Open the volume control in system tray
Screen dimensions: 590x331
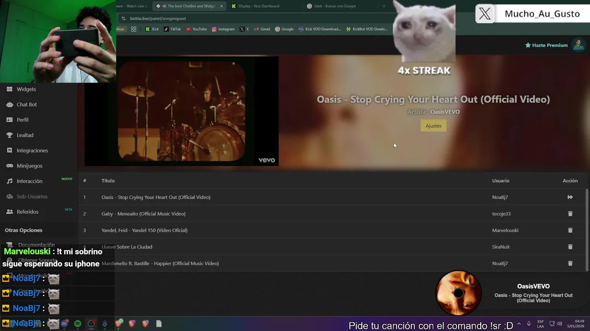point(560,324)
